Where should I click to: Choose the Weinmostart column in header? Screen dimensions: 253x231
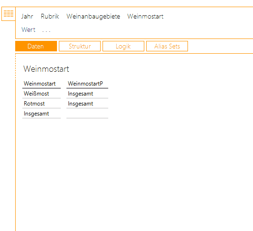[145, 16]
